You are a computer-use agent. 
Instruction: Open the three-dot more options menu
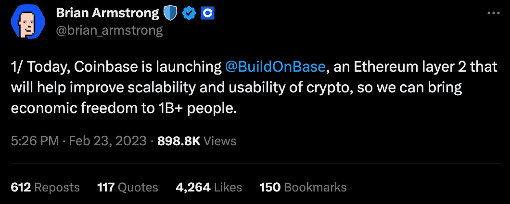494,14
